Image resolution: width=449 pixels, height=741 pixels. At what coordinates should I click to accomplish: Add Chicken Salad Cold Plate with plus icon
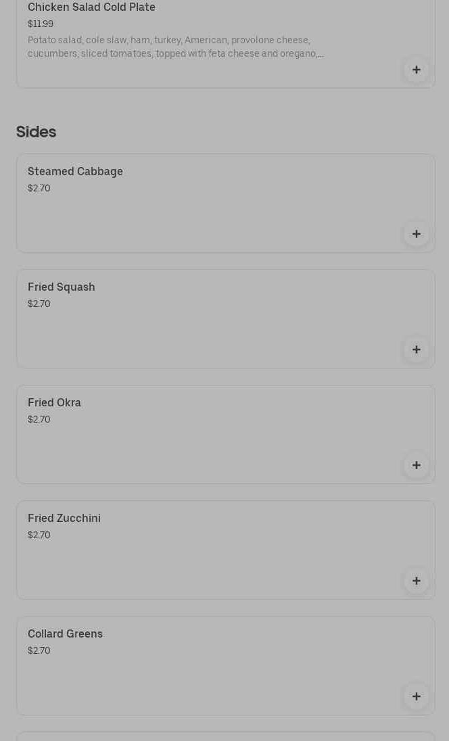416,70
